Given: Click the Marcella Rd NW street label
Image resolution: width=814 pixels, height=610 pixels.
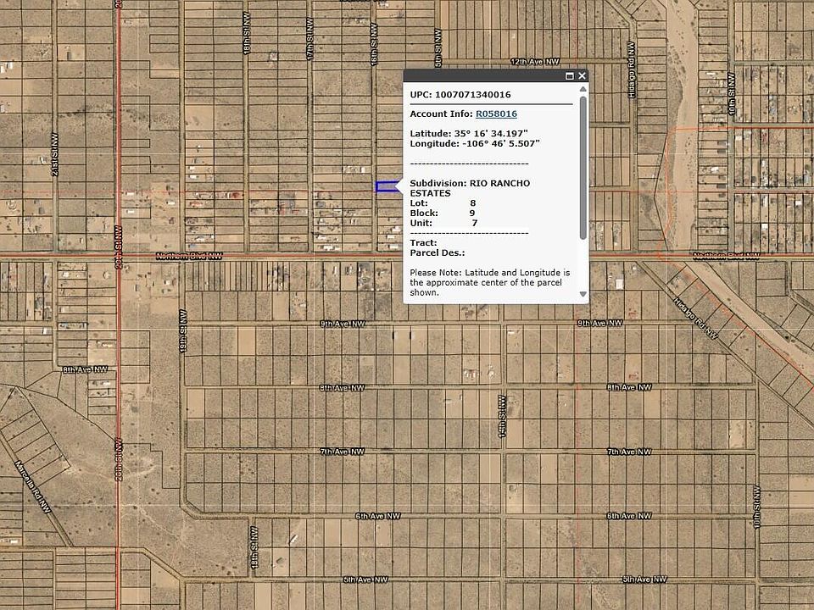Looking at the screenshot, I should tap(34, 486).
